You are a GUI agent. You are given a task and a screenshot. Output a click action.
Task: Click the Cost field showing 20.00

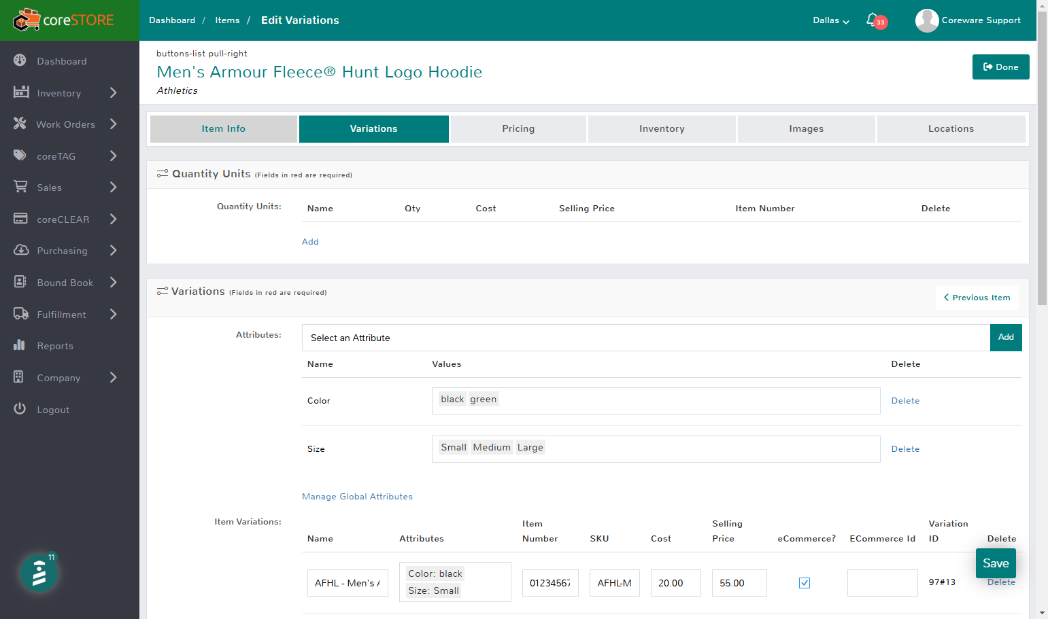point(675,583)
